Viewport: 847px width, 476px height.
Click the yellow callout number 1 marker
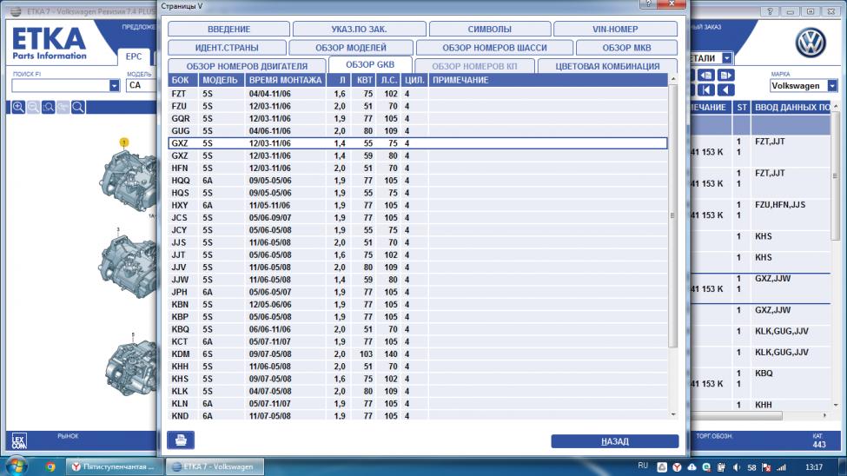click(123, 142)
